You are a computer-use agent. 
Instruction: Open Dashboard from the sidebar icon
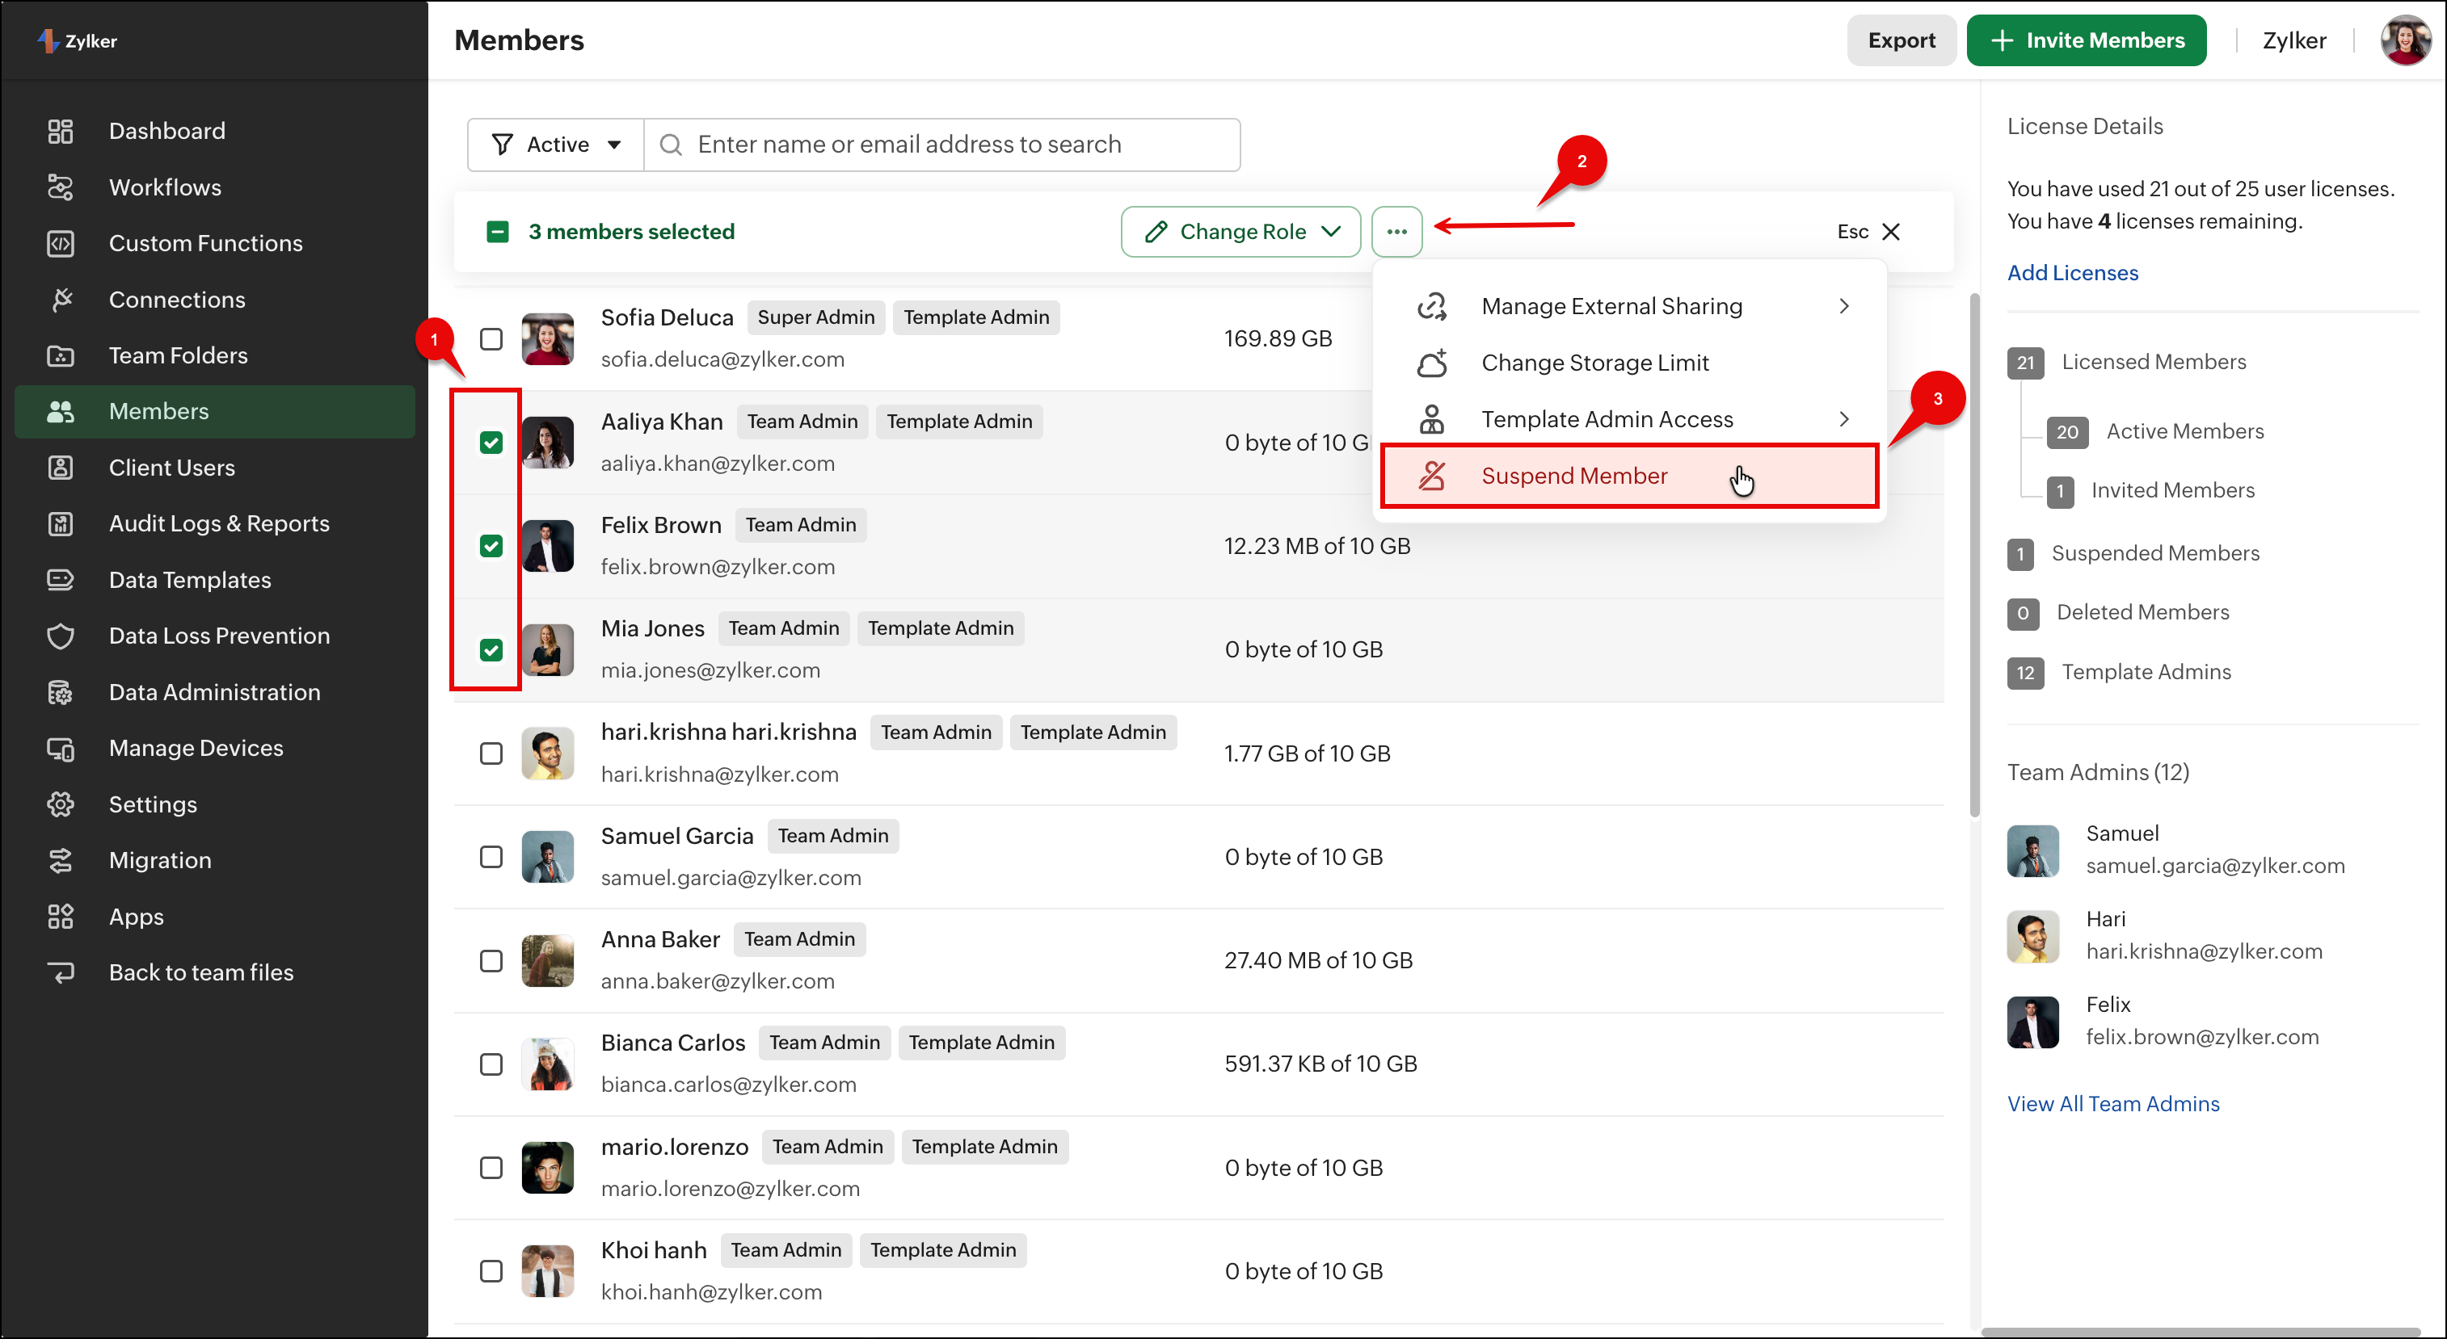pos(61,131)
